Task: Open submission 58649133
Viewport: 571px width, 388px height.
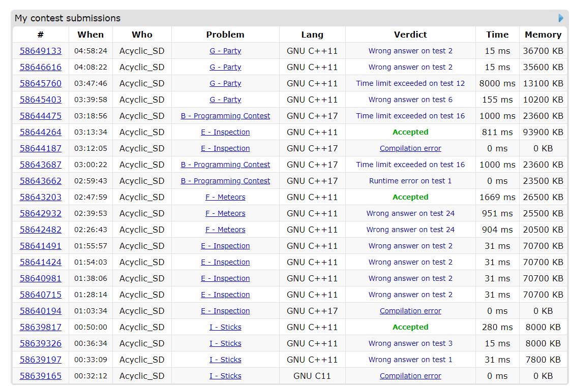Action: pos(41,51)
